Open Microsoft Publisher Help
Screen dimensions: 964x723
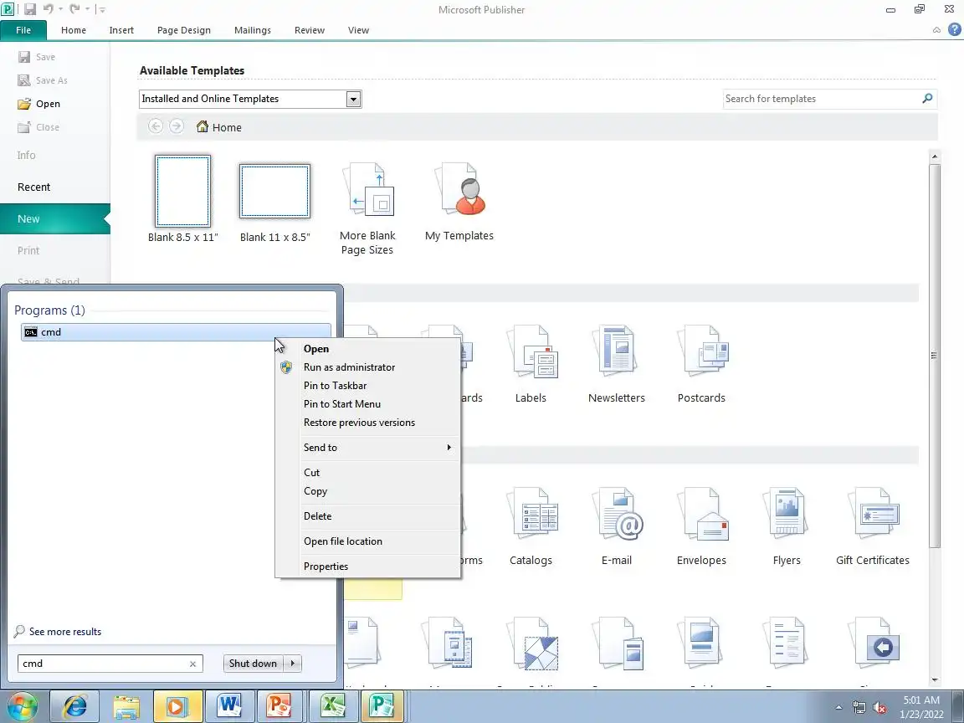[954, 29]
